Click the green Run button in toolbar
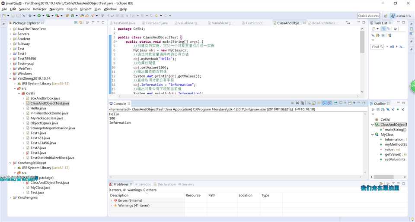 click(x=38, y=16)
